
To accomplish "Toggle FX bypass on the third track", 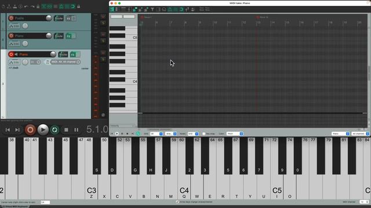I will [x=78, y=54].
